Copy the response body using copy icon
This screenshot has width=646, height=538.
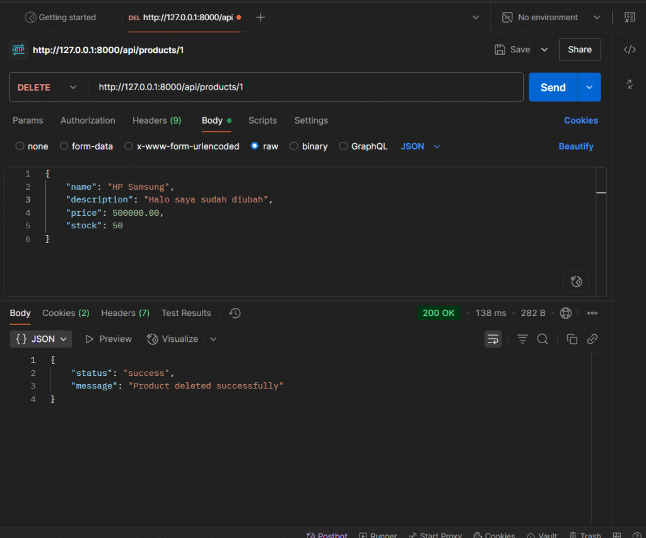(572, 339)
